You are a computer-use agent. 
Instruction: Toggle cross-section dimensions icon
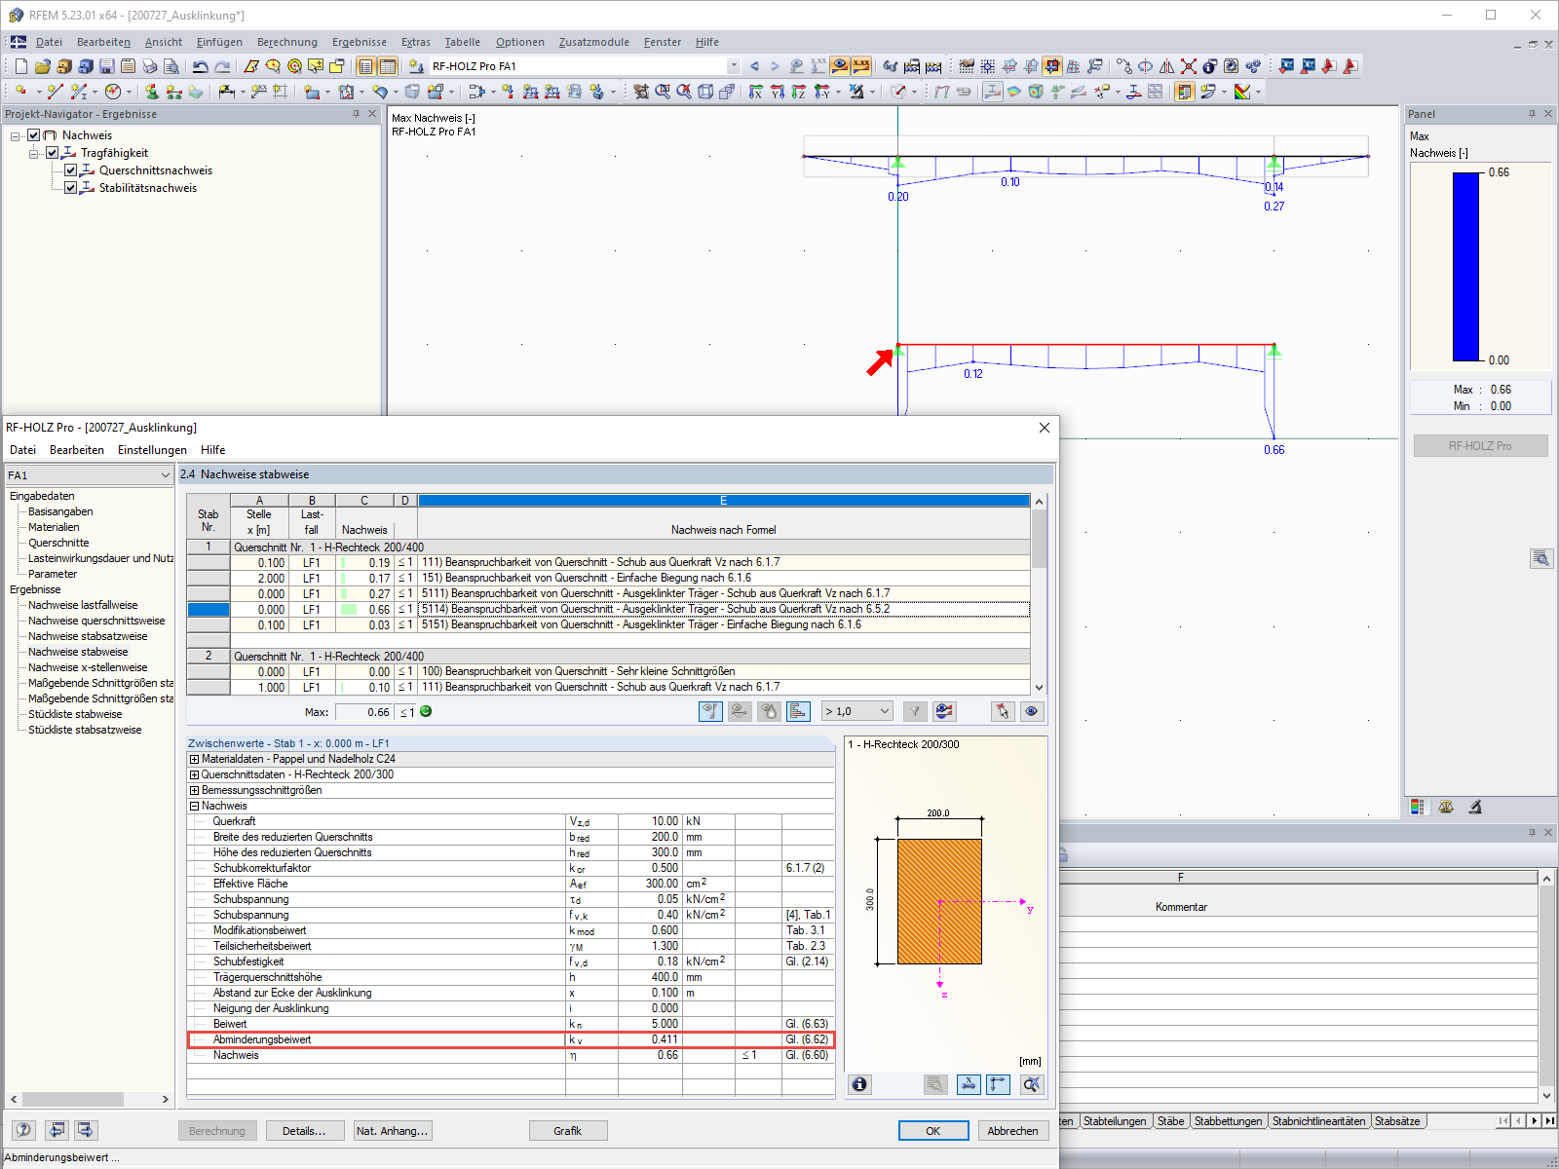click(969, 1084)
